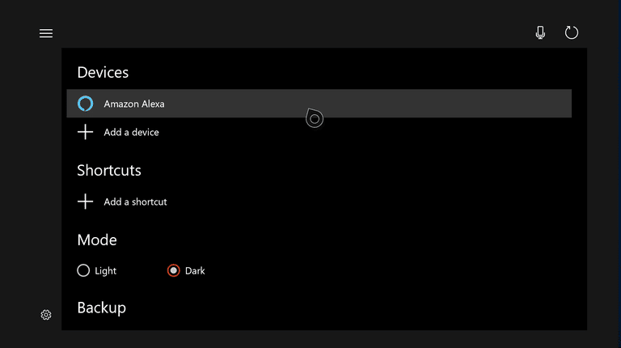Screen dimensions: 621x348
Task: Click the blank area below Add a shortcut
Action: tap(319, 221)
